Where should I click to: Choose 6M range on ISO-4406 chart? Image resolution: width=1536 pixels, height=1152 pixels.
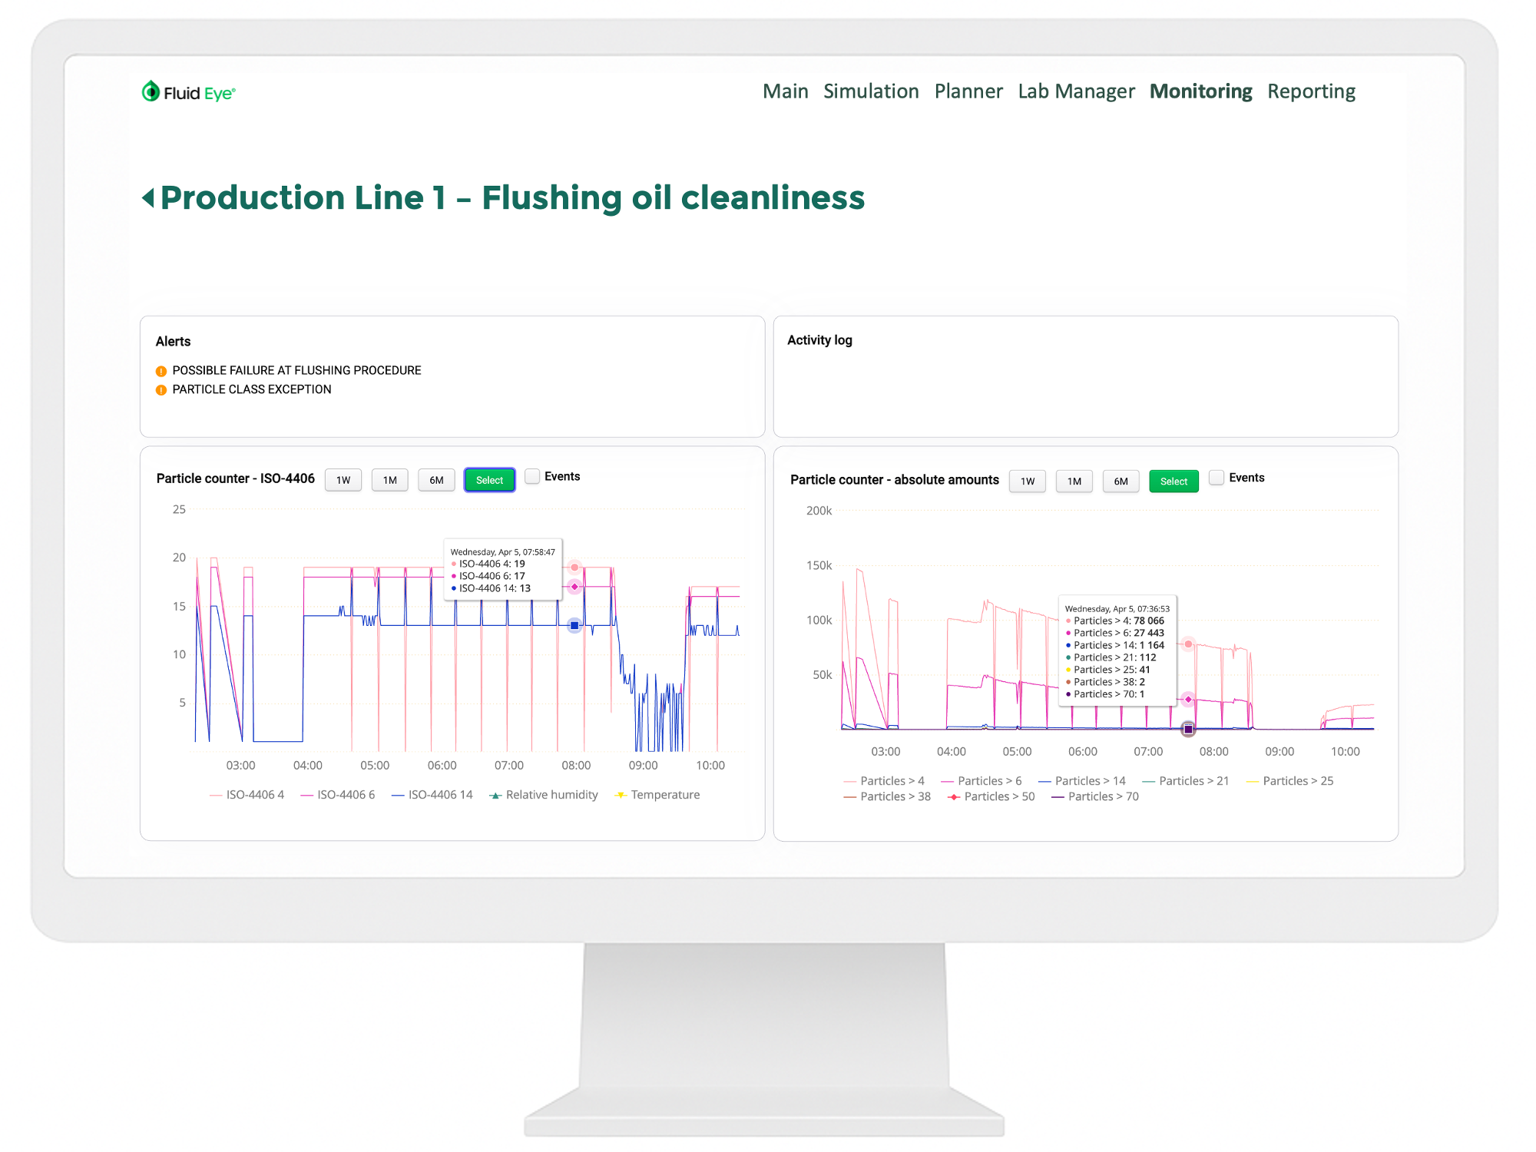436,480
